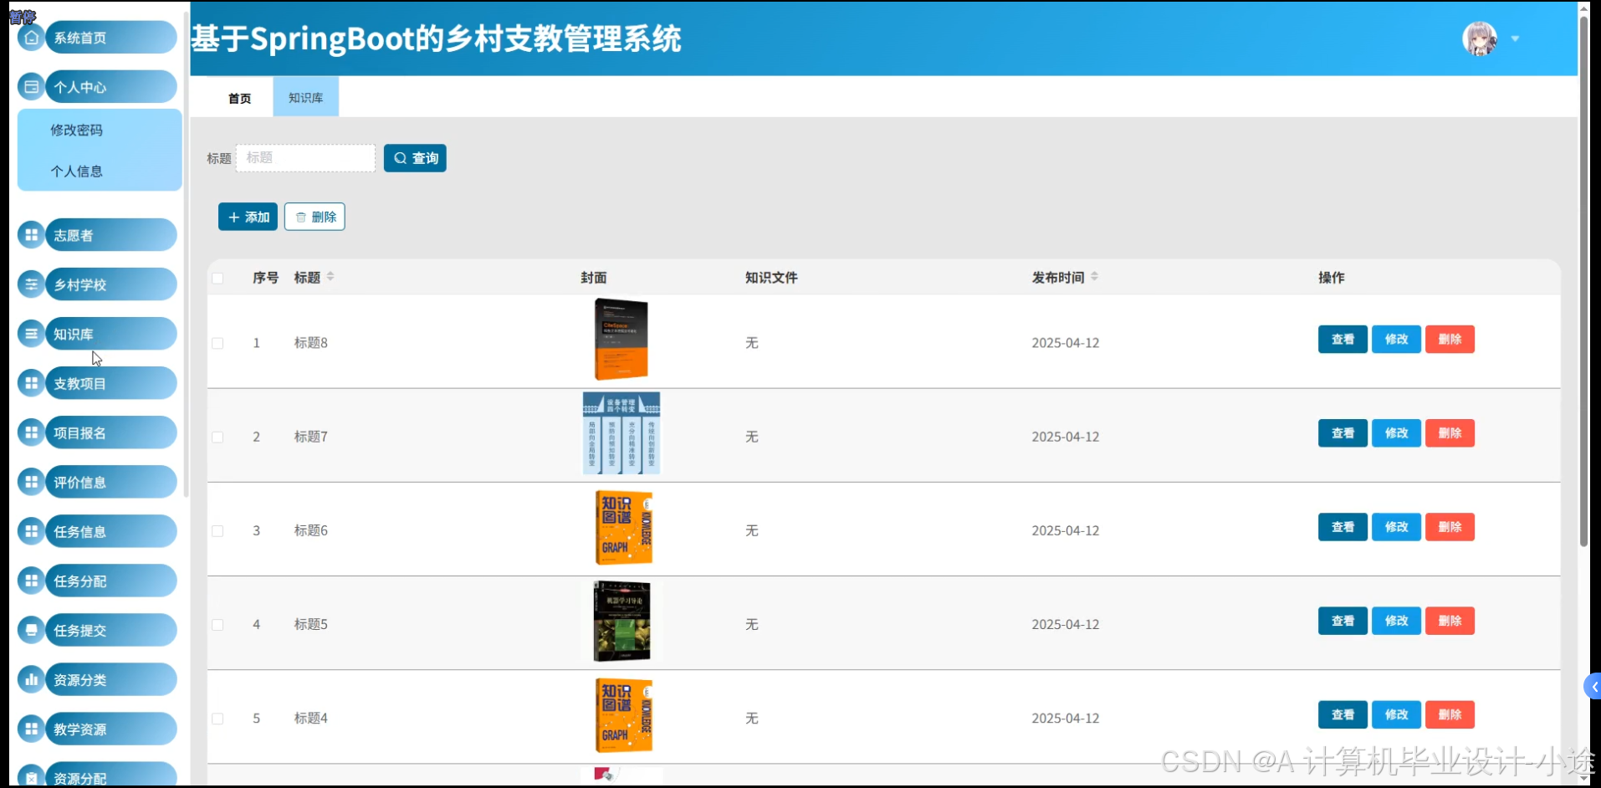Click the blue side-panel arrow at right edge
Screen dimensions: 1601x788
click(x=1593, y=687)
